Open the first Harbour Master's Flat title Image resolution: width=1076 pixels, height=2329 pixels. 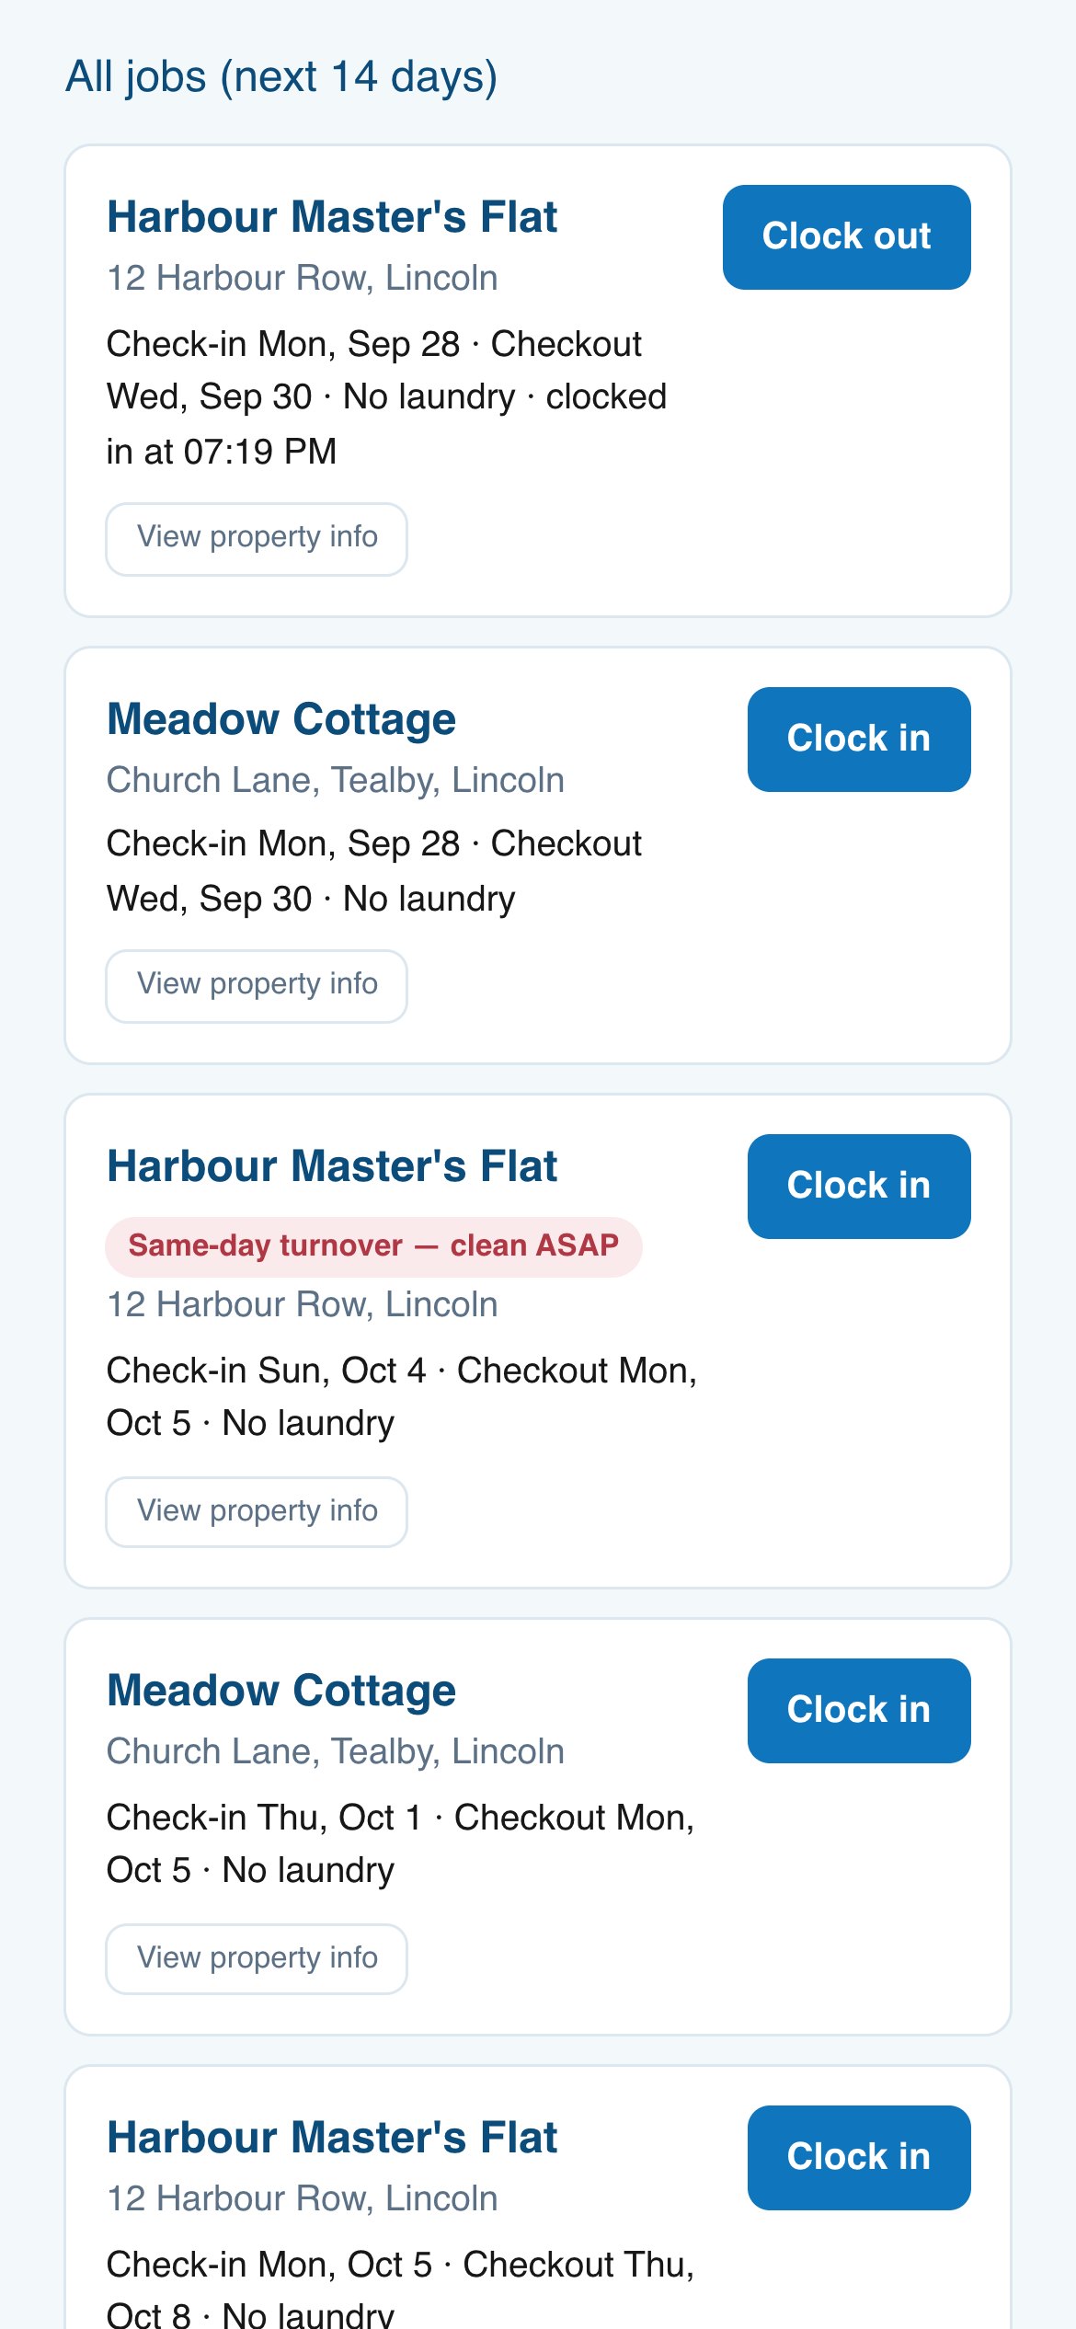[x=332, y=217]
